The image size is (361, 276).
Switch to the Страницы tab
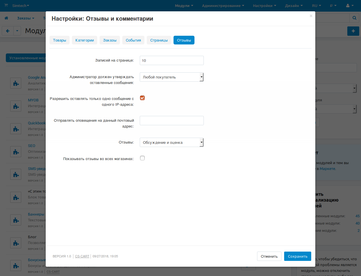click(159, 40)
